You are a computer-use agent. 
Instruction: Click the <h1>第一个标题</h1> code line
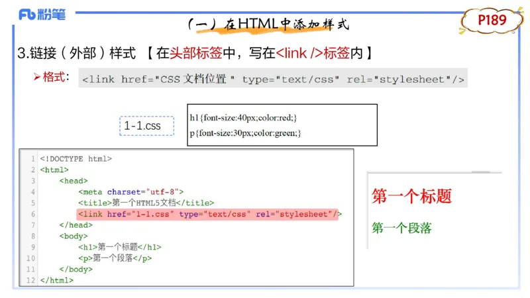(119, 247)
